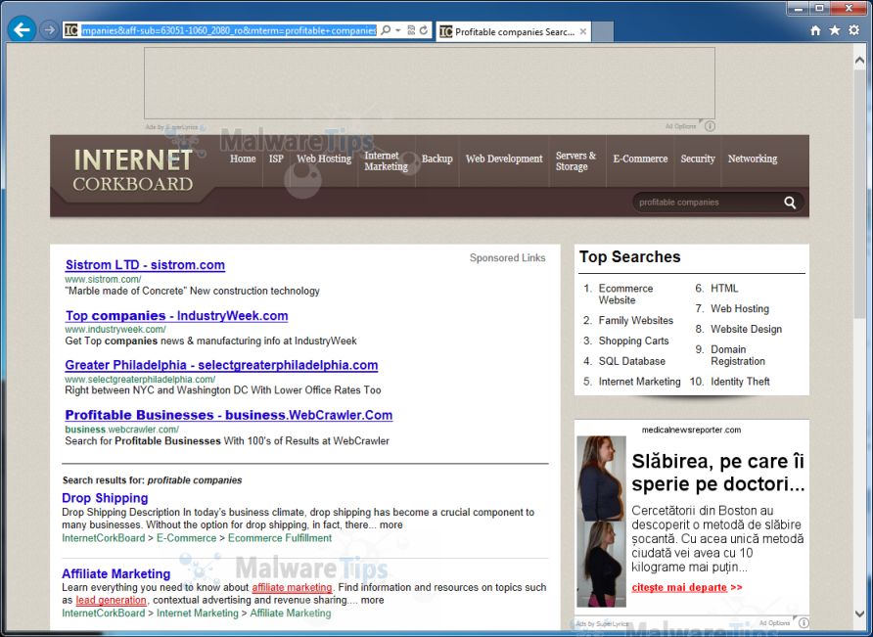Close the Profitable companies Search tab
873x637 pixels.
coord(583,31)
